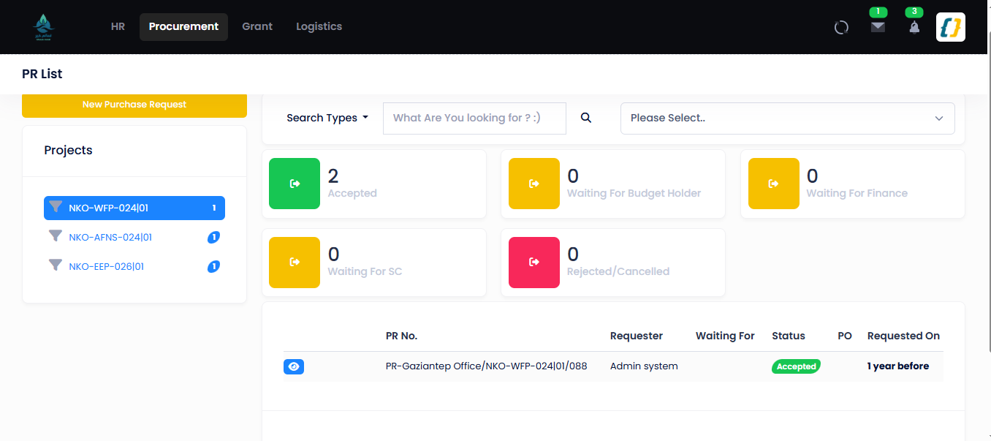The image size is (991, 441).
Task: Select project NKO-EEP-026|01 link
Action: point(107,266)
